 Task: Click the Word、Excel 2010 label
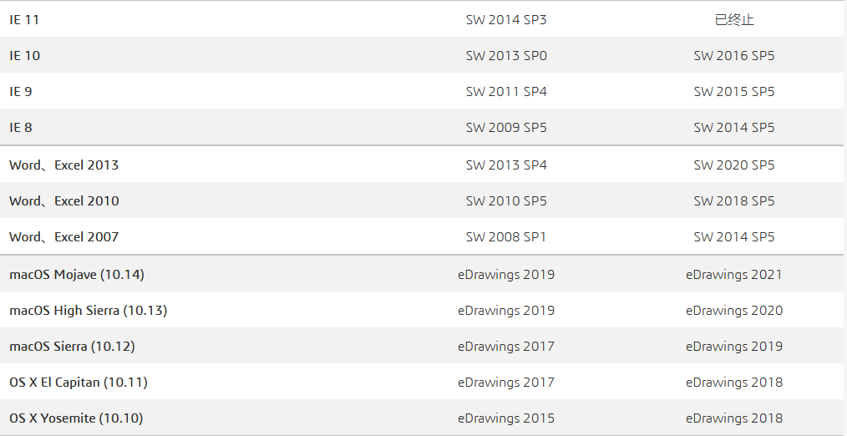point(63,201)
